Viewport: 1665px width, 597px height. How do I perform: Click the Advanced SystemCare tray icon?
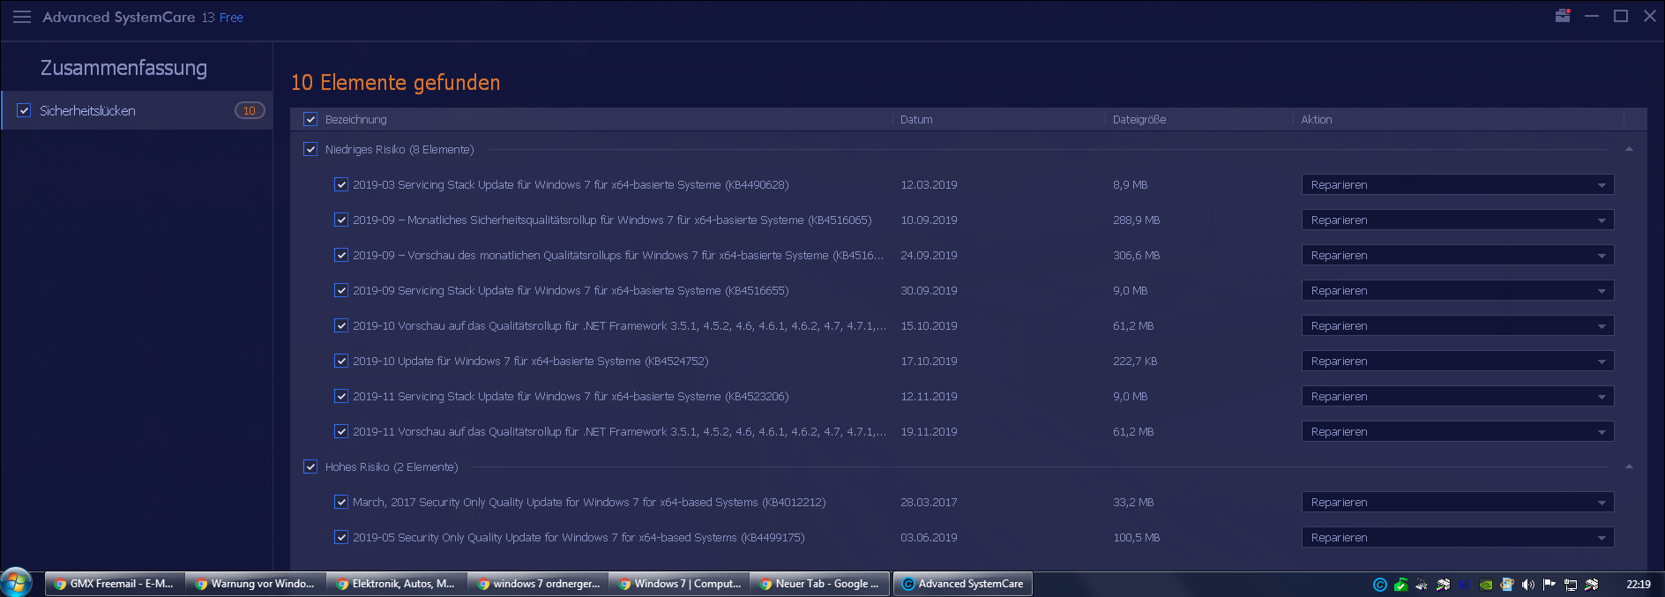coord(1380,585)
